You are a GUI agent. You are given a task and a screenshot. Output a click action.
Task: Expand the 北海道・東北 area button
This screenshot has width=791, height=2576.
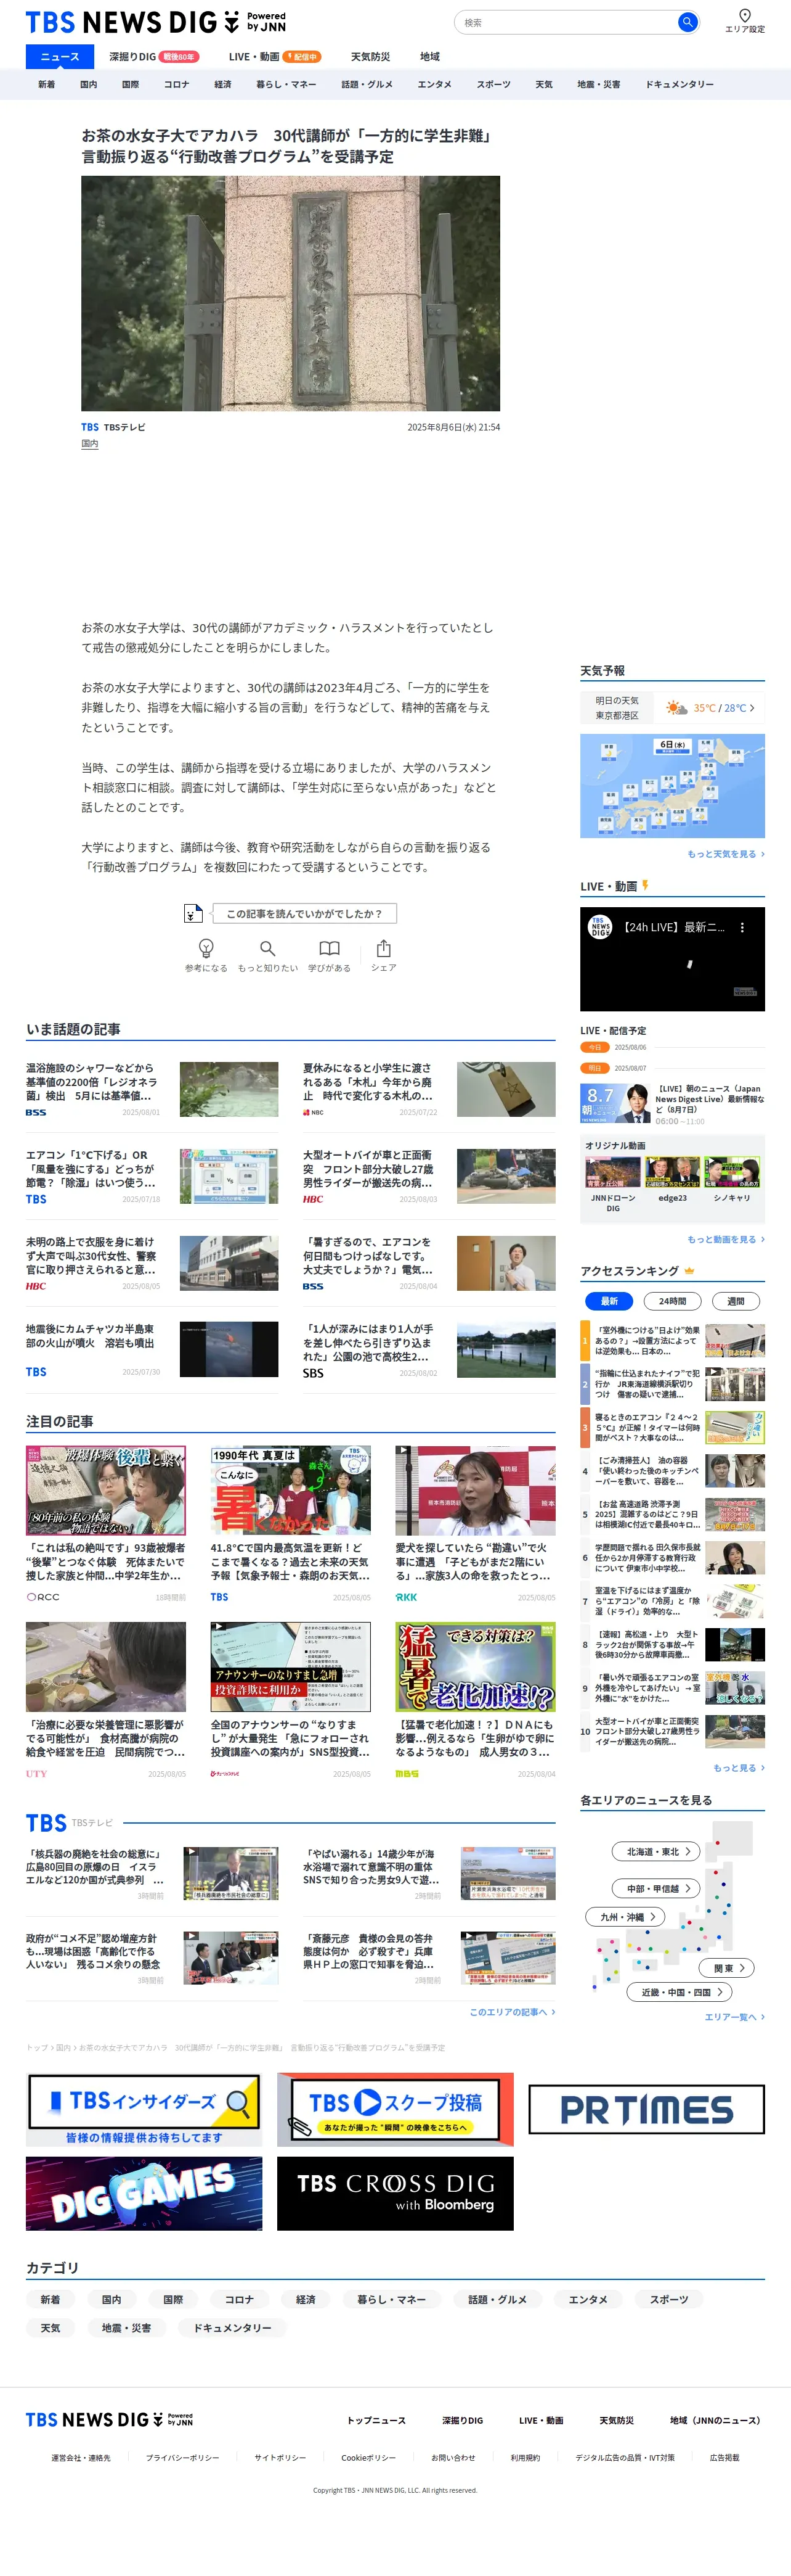tap(657, 1851)
